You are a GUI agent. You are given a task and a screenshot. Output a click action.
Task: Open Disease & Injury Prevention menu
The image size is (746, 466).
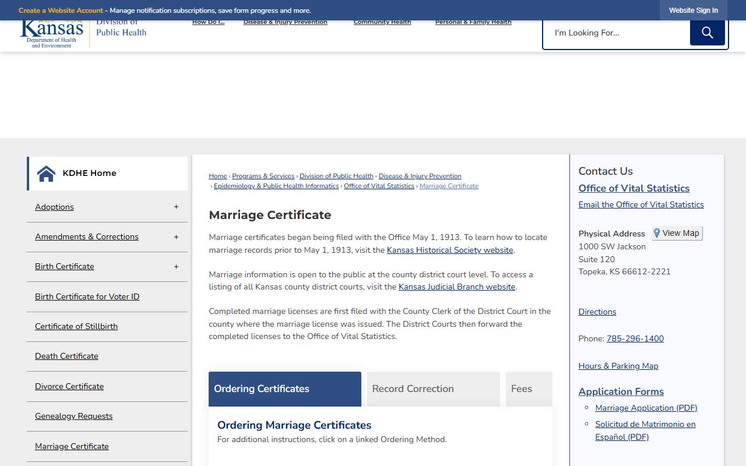[x=285, y=22]
